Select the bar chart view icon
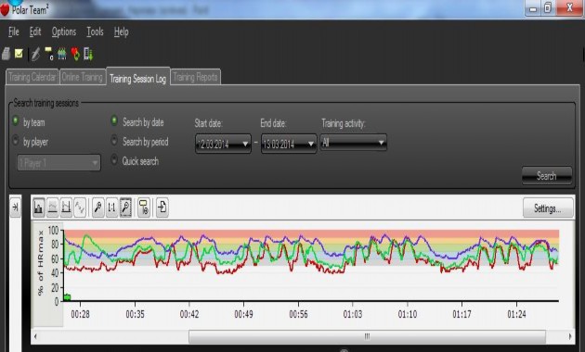The height and width of the screenshot is (352, 585). [38, 207]
